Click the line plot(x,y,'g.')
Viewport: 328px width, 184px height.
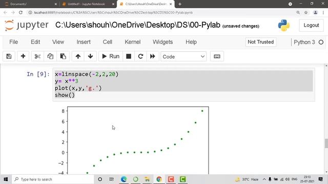coord(78,88)
